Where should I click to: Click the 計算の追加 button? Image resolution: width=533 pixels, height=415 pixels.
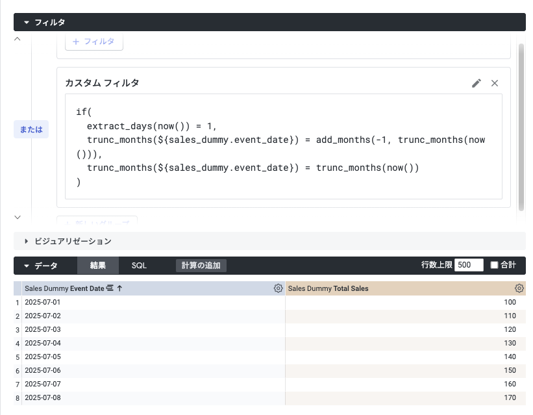pos(201,266)
